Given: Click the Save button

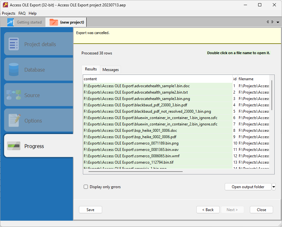Looking at the screenshot, I should [90, 210].
